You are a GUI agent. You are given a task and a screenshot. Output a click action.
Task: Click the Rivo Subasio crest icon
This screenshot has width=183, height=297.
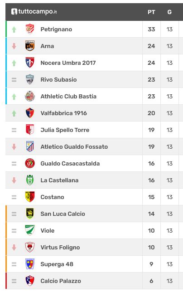point(30,79)
